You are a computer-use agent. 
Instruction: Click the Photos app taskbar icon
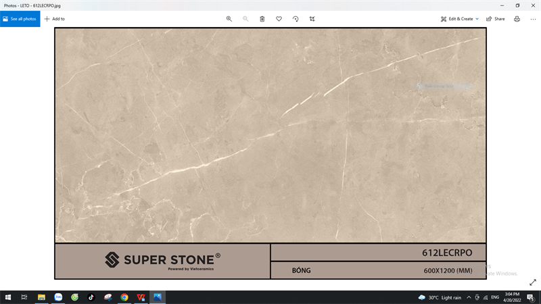158,297
